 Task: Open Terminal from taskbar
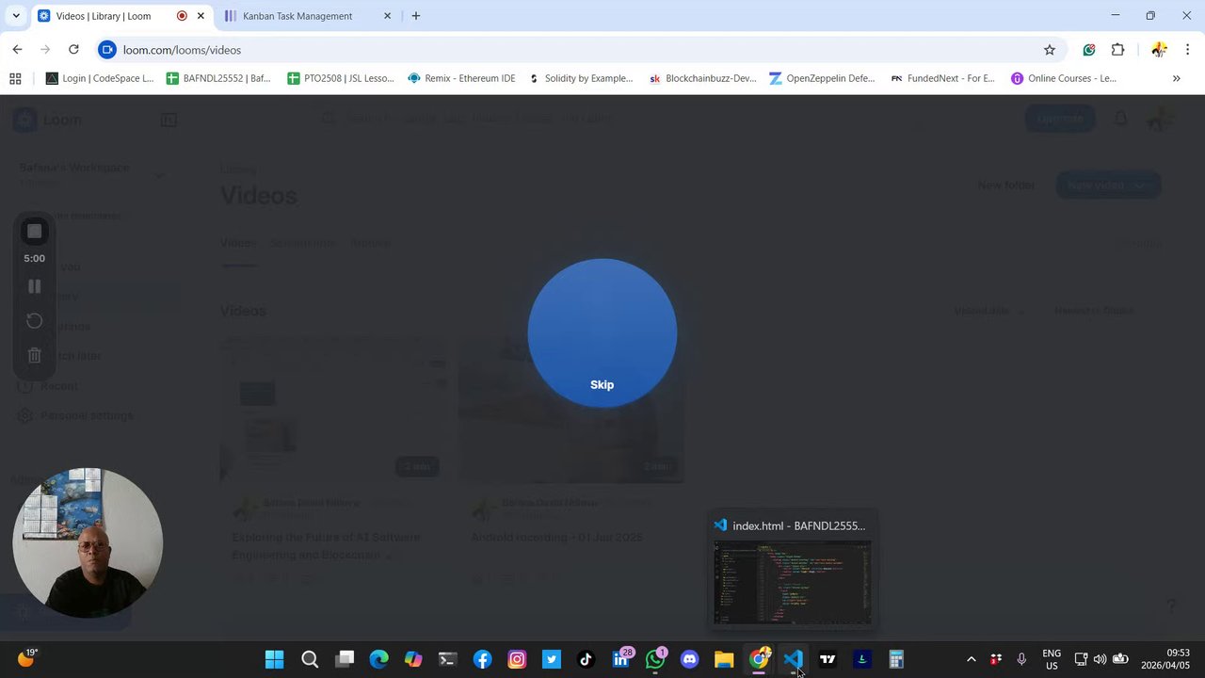(448, 659)
